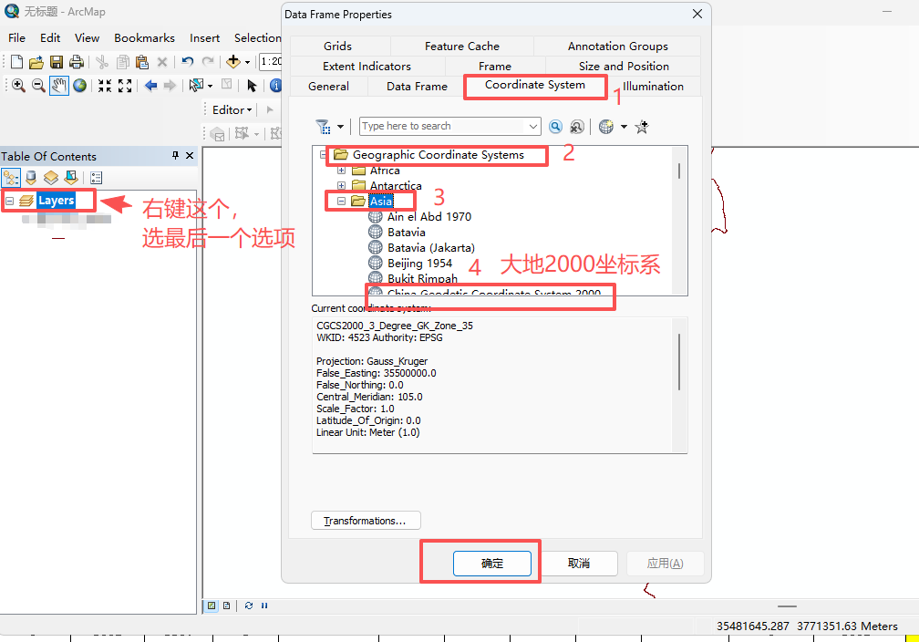This screenshot has width=919, height=642.
Task: Expand the Antarctica folder
Action: (341, 186)
